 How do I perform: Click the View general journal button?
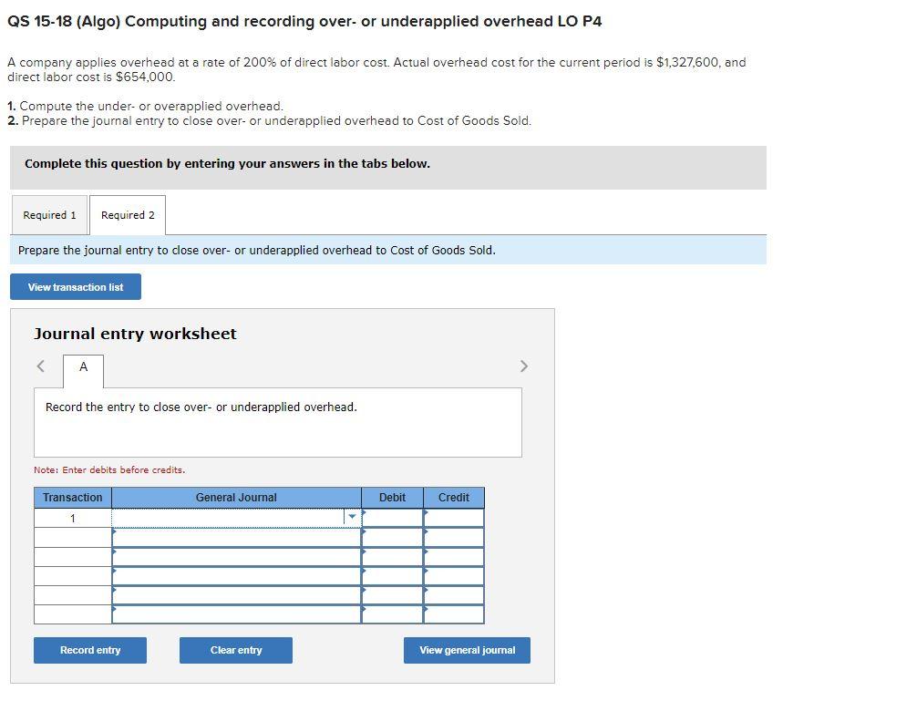pyautogui.click(x=467, y=650)
